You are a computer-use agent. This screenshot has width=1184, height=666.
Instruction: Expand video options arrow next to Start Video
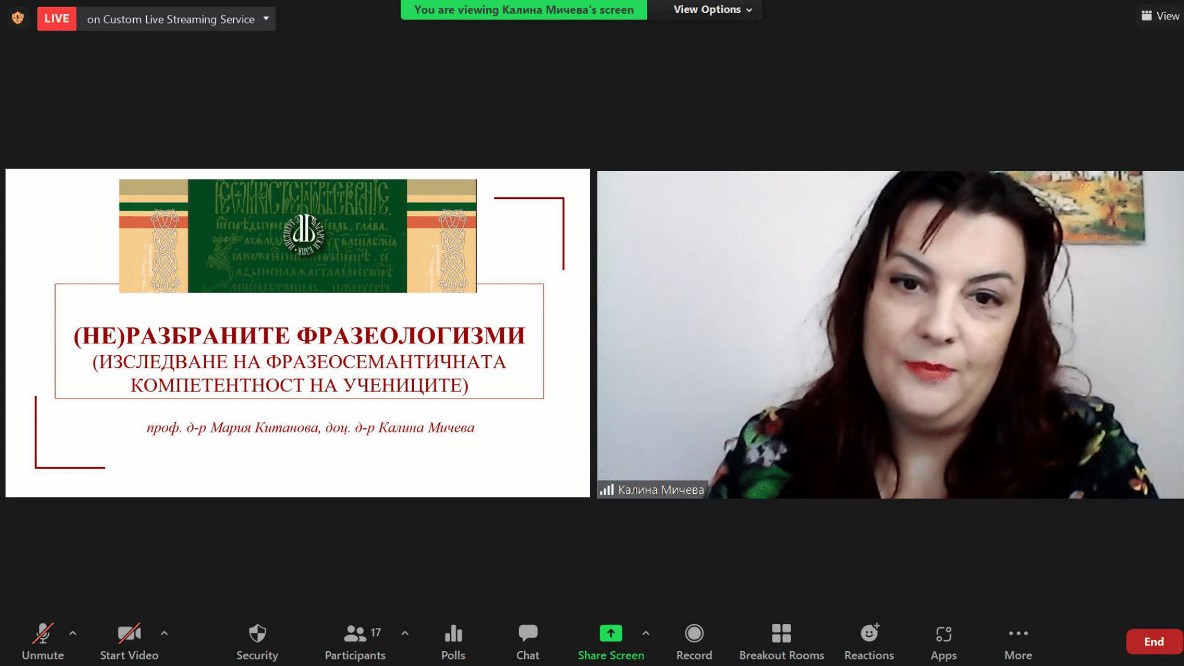[x=164, y=633]
